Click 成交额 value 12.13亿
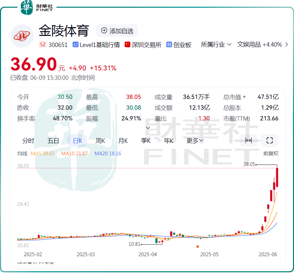 pos(199,108)
